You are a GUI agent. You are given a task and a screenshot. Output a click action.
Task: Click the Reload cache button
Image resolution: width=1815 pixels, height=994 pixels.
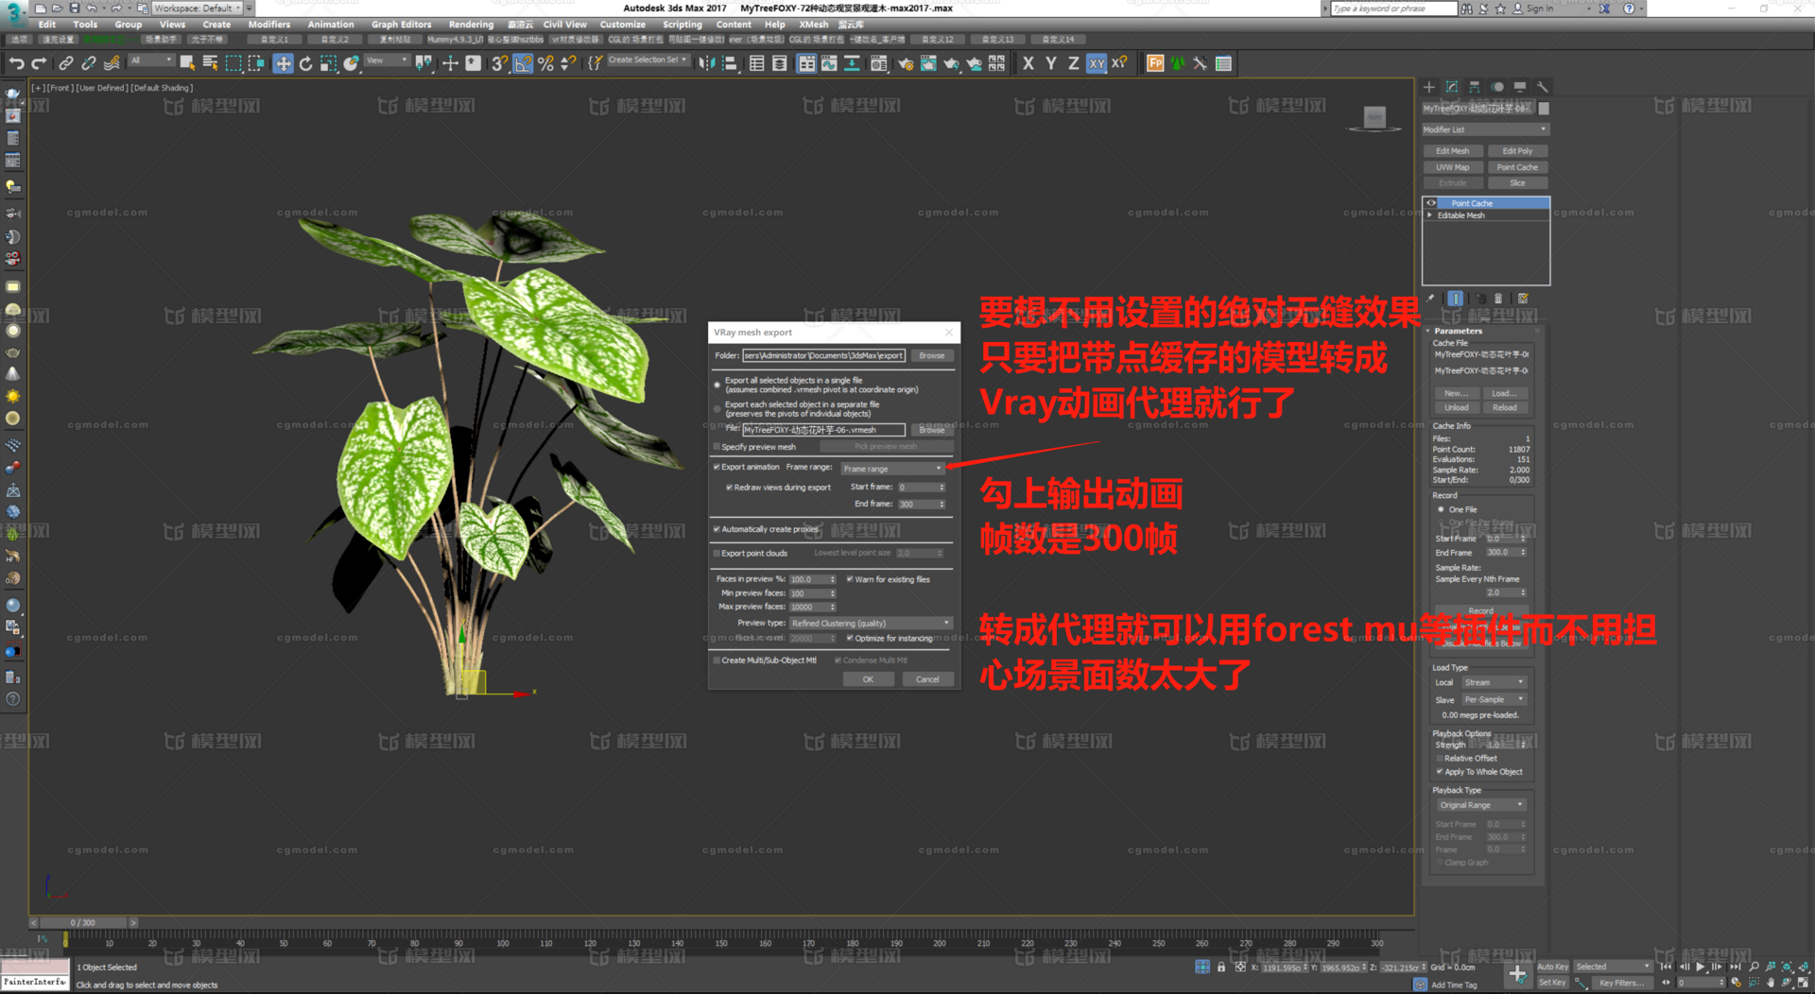[1505, 408]
